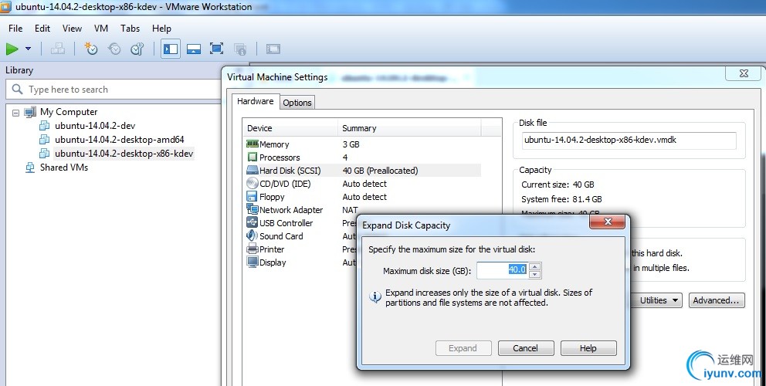
Task: Click the Maximum disk size input field
Action: (x=503, y=270)
